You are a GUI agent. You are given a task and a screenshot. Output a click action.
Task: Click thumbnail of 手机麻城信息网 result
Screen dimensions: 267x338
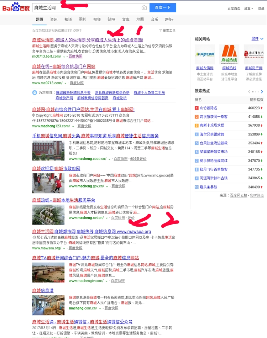(x=48, y=150)
